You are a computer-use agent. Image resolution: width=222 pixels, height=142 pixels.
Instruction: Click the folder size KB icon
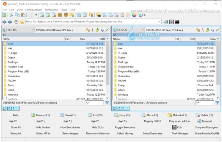click(98, 15)
